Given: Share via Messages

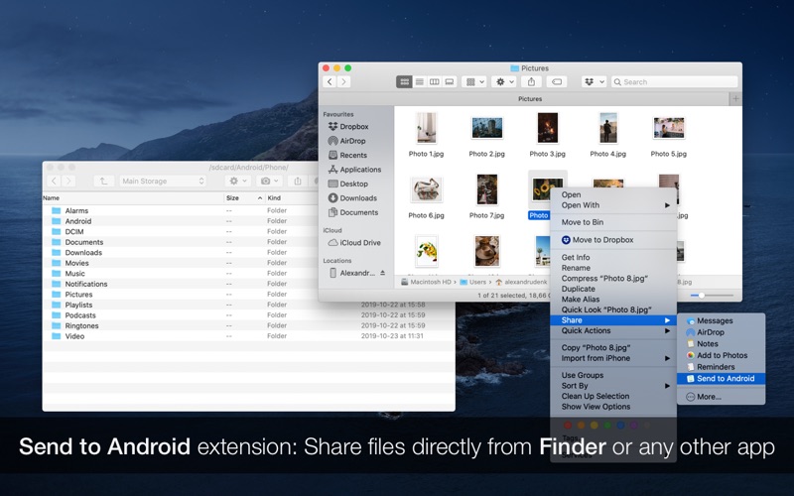Looking at the screenshot, I should (x=722, y=320).
